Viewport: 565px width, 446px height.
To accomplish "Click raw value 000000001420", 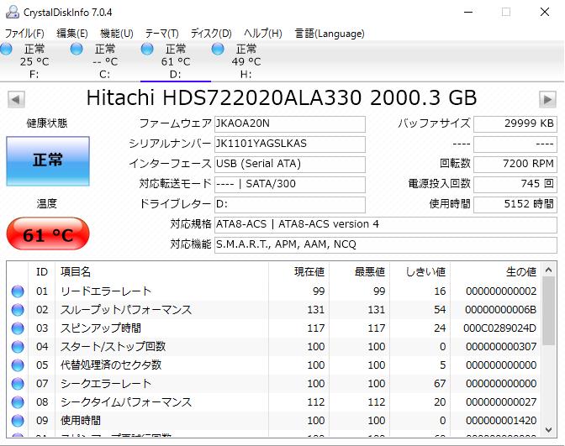I will (501, 421).
